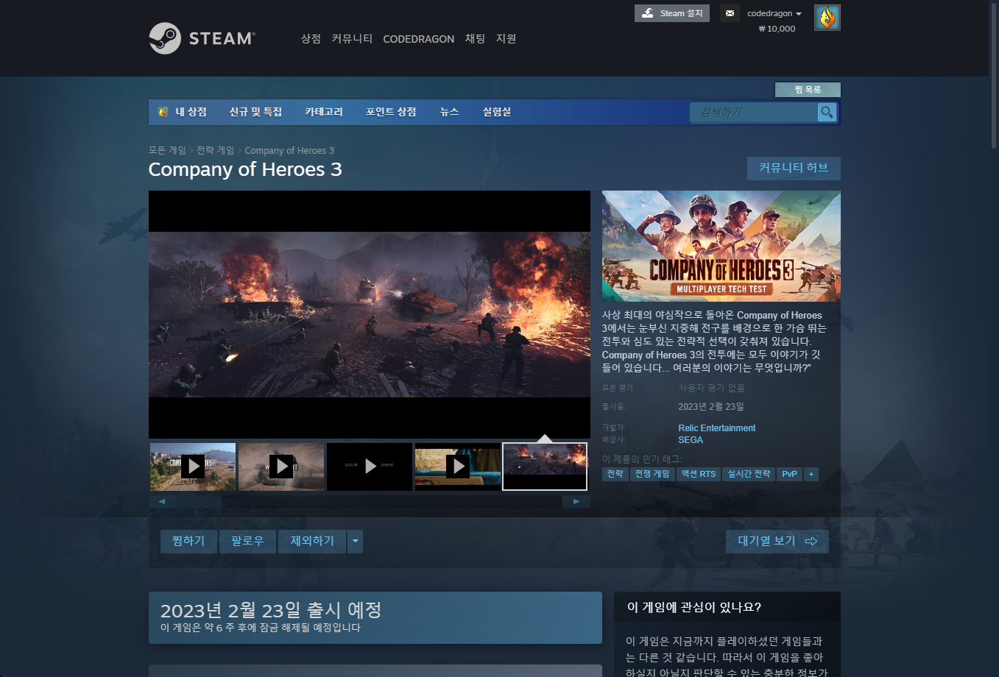Open dropdown arrow next to 제외하기
999x677 pixels.
[x=355, y=542]
